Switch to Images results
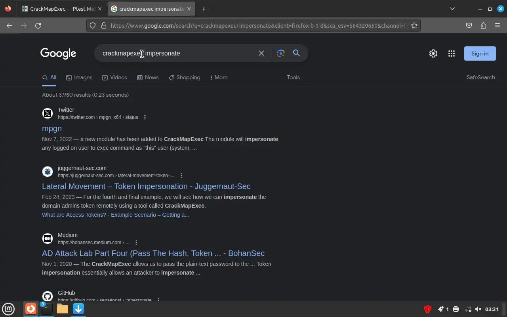The image size is (507, 317). pos(79,78)
